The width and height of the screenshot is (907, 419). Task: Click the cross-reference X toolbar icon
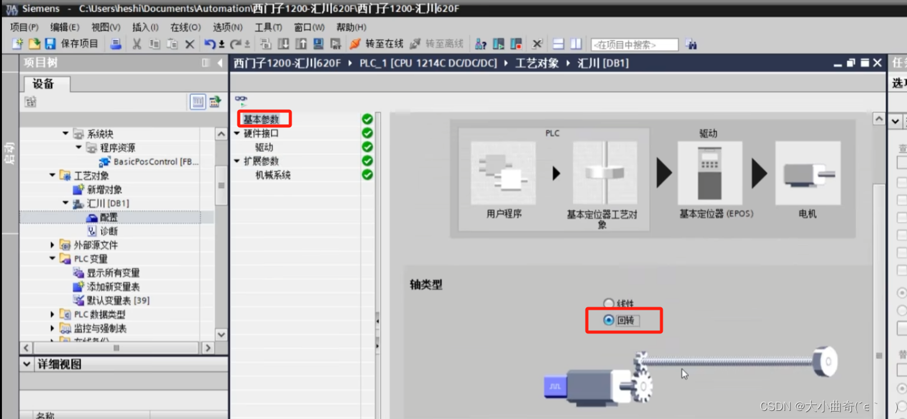[x=538, y=44]
